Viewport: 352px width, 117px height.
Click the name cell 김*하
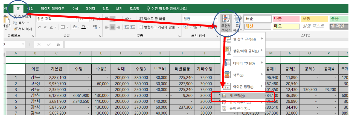pyautogui.click(x=35, y=95)
